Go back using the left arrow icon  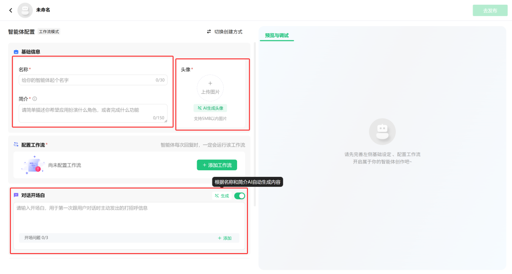click(11, 10)
